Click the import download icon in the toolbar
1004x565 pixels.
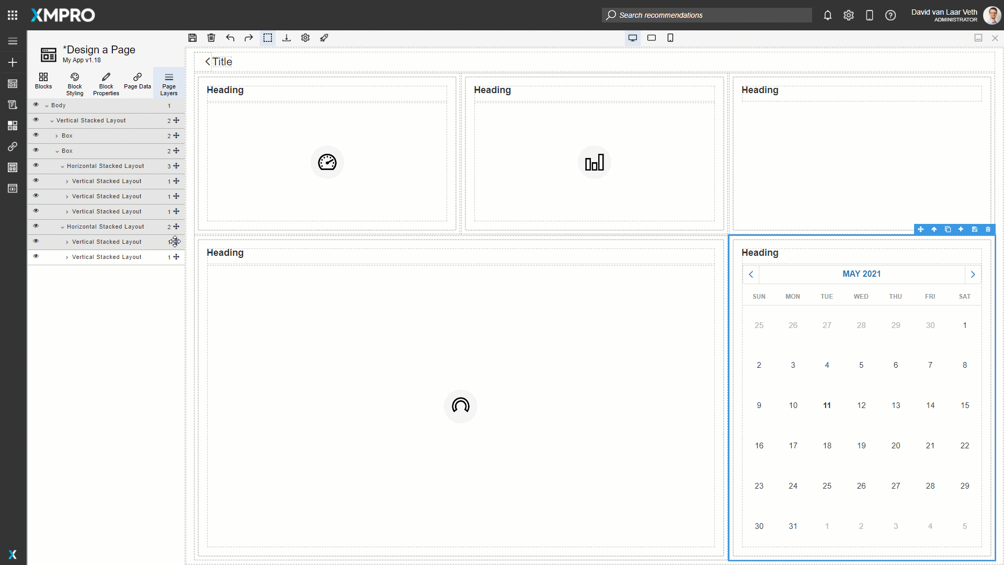point(287,38)
